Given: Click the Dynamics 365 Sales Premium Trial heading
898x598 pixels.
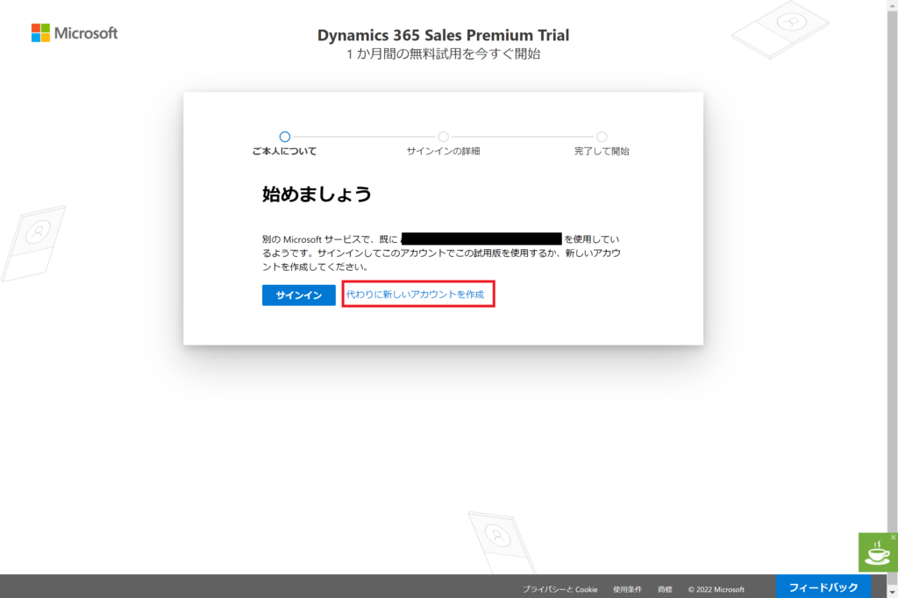Looking at the screenshot, I should [443, 36].
